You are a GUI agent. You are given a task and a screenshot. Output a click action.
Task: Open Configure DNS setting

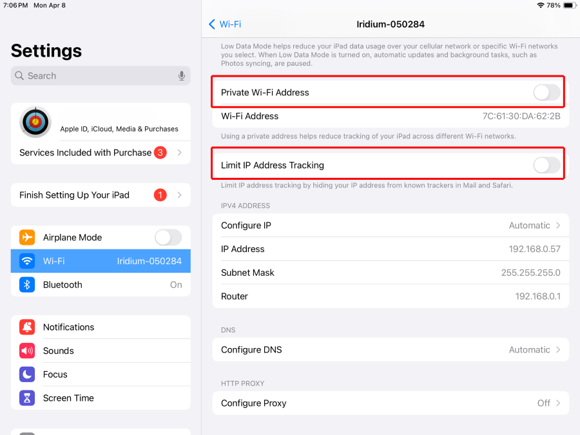pos(391,350)
